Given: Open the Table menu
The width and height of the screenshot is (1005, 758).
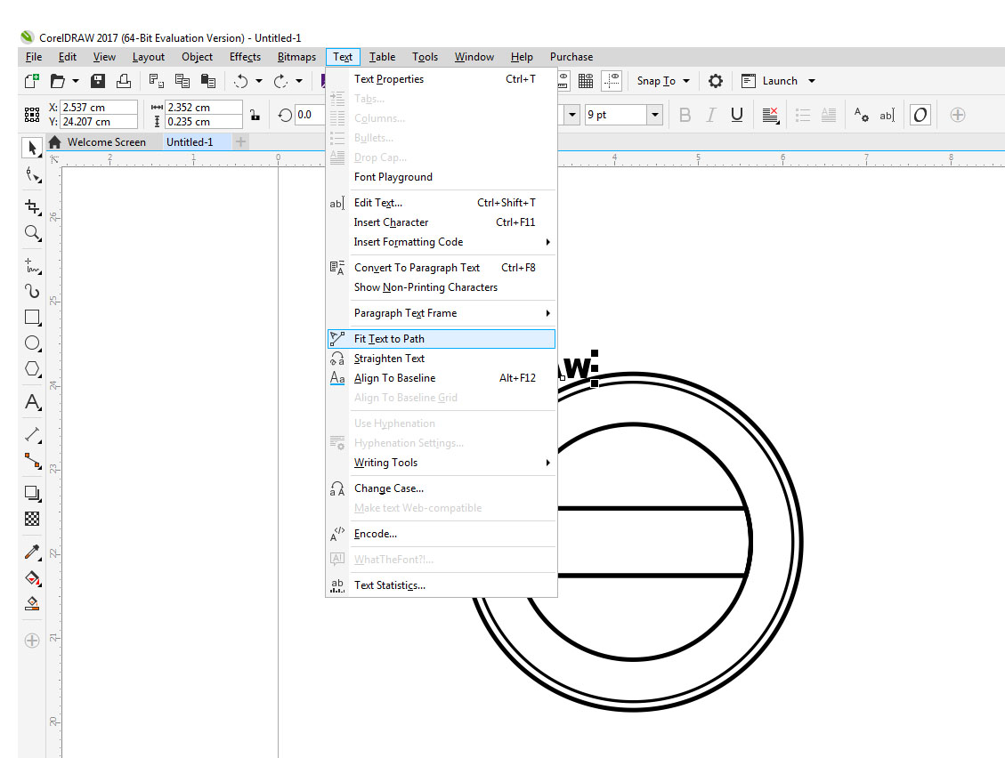Looking at the screenshot, I should click(382, 56).
